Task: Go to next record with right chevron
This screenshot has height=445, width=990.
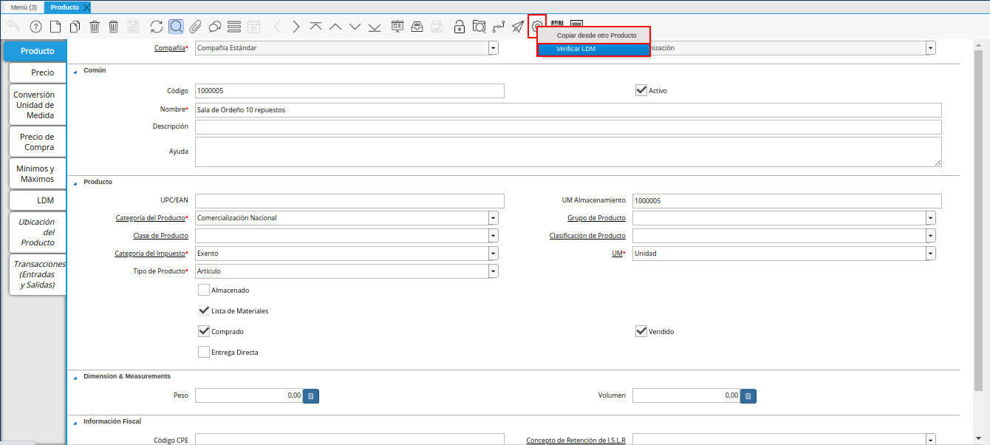Action: [x=296, y=27]
